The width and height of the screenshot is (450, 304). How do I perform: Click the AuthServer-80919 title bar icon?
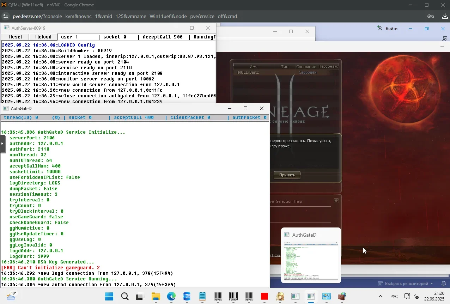[x=6, y=28]
